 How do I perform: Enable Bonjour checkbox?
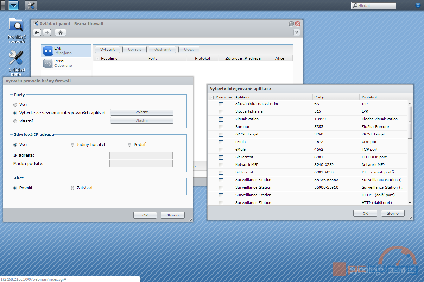pos(221,127)
